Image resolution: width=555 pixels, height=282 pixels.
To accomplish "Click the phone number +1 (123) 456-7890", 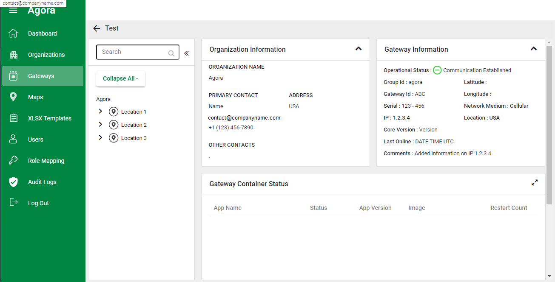I will tap(231, 128).
